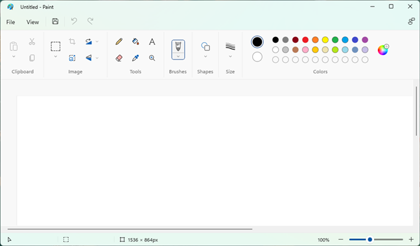420x246 pixels.
Task: Click the Copy icon
Action: pos(32,58)
